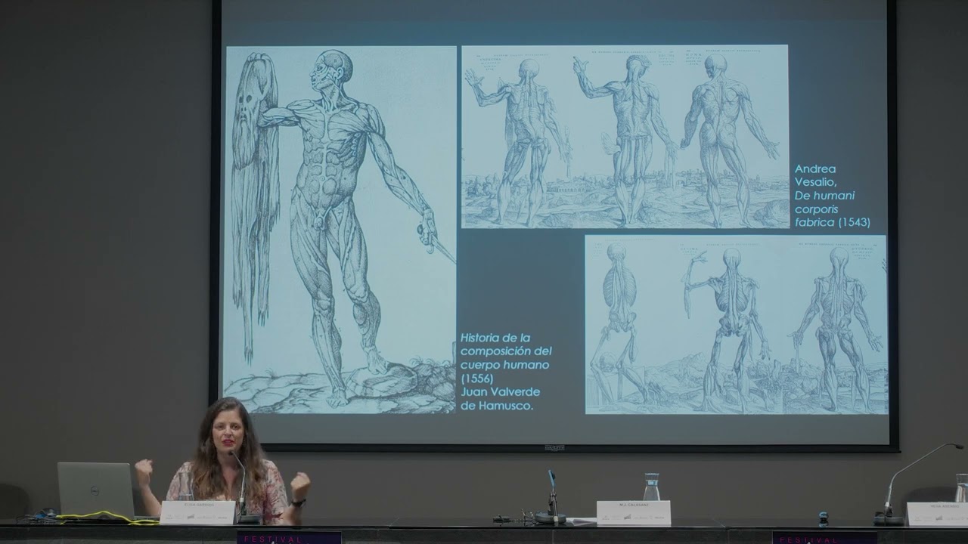The height and width of the screenshot is (544, 968).
Task: Click the left "FESTIVAL" banner on the desk
Action: 289,538
